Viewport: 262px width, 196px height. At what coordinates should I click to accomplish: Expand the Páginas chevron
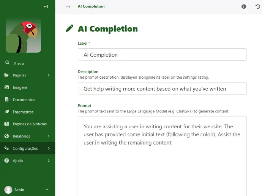click(49, 75)
